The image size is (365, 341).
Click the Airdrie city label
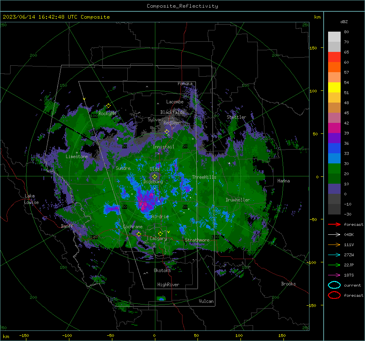click(x=160, y=217)
